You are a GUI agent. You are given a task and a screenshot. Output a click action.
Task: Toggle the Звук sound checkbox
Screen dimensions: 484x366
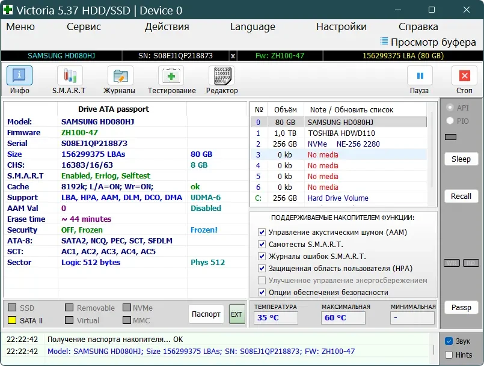[447, 340]
